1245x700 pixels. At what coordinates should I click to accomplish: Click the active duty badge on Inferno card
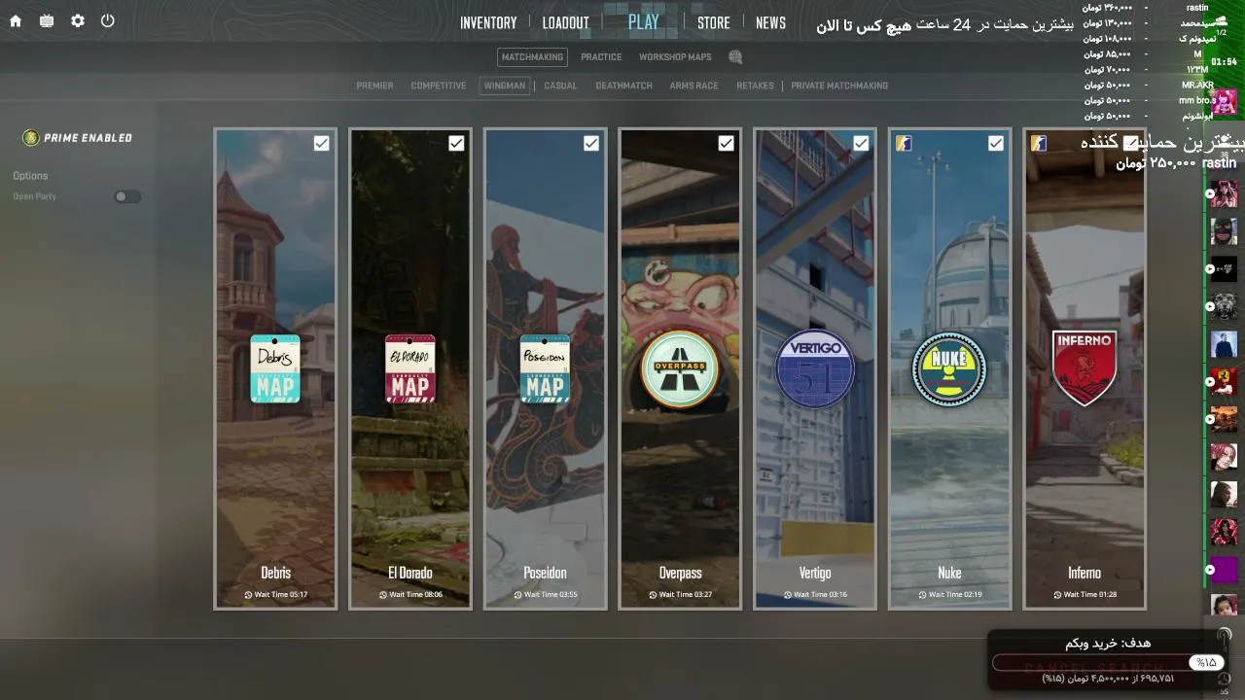point(1039,144)
